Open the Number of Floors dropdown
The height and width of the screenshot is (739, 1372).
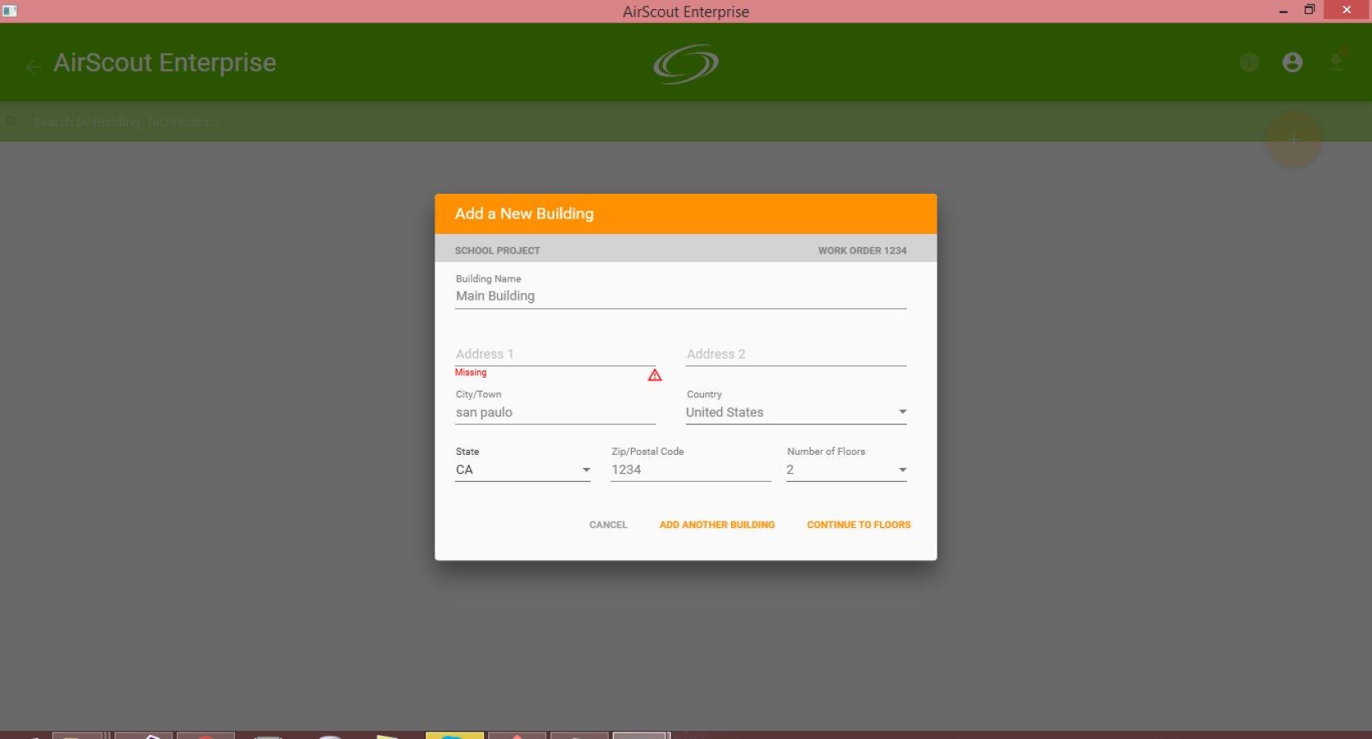(846, 470)
